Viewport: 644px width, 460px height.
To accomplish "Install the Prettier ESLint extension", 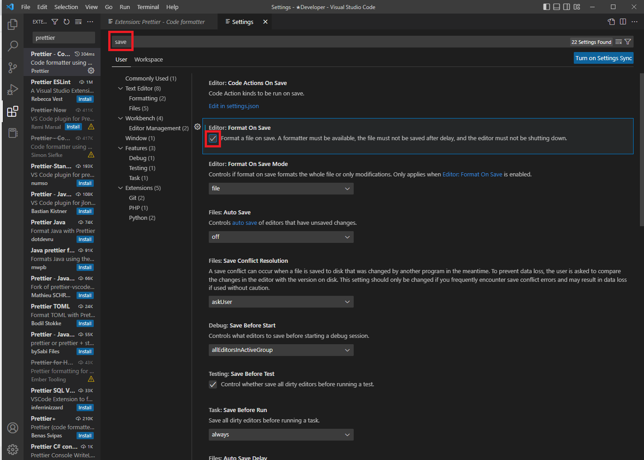I will (85, 99).
